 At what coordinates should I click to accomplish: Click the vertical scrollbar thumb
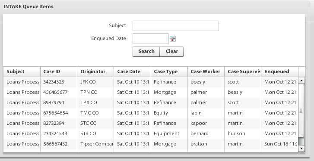point(301,111)
